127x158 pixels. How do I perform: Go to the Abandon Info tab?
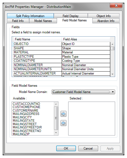(106, 21)
